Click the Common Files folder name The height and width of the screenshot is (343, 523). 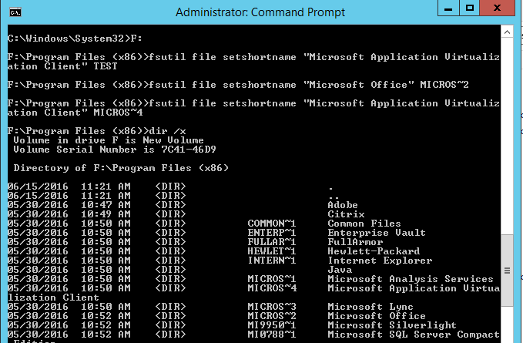click(x=364, y=224)
